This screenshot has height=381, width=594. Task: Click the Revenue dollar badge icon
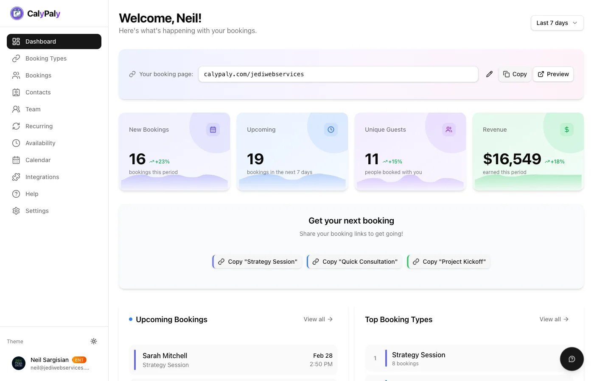(x=567, y=130)
